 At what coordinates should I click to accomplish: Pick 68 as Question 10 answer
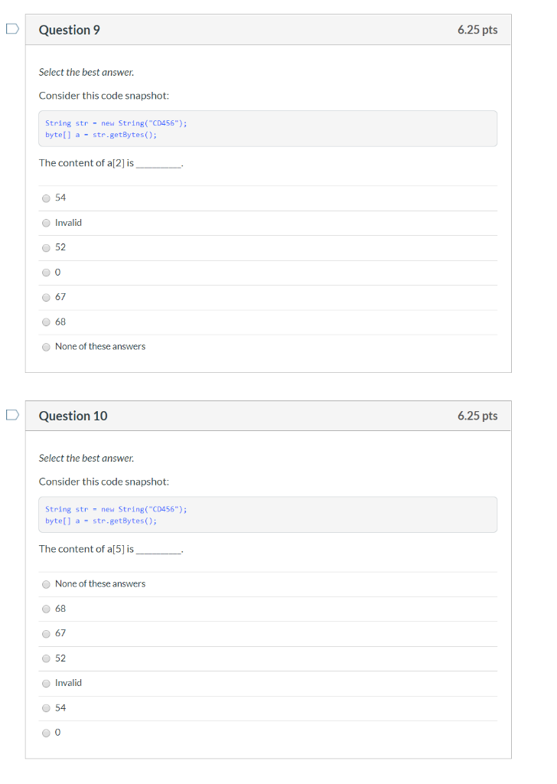(46, 609)
